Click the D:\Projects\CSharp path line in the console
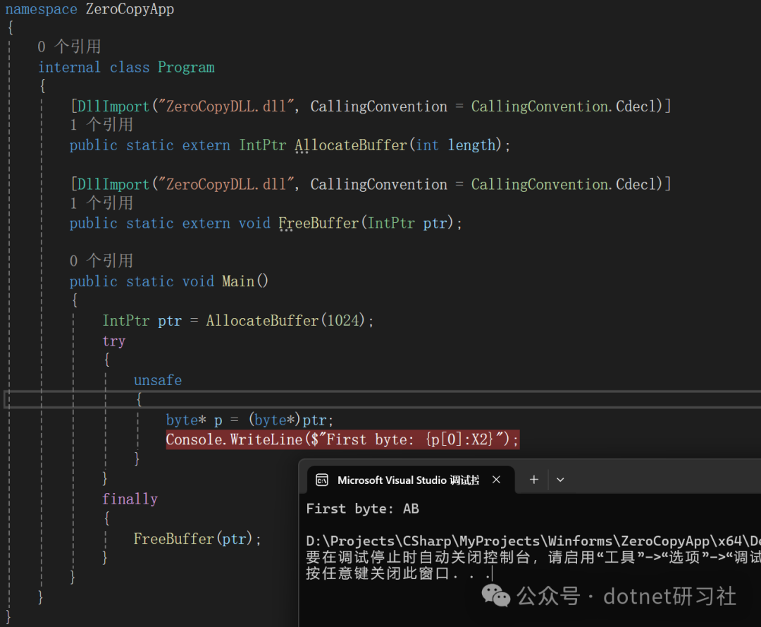 tap(533, 541)
